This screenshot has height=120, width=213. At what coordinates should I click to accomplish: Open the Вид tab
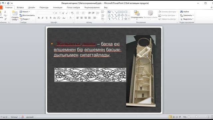(106, 7)
